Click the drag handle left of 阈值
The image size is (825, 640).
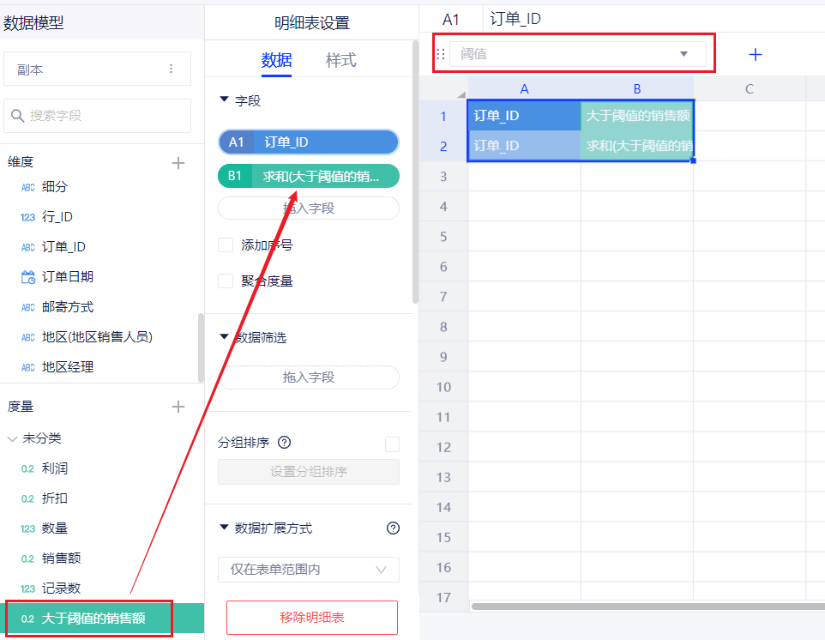point(442,55)
